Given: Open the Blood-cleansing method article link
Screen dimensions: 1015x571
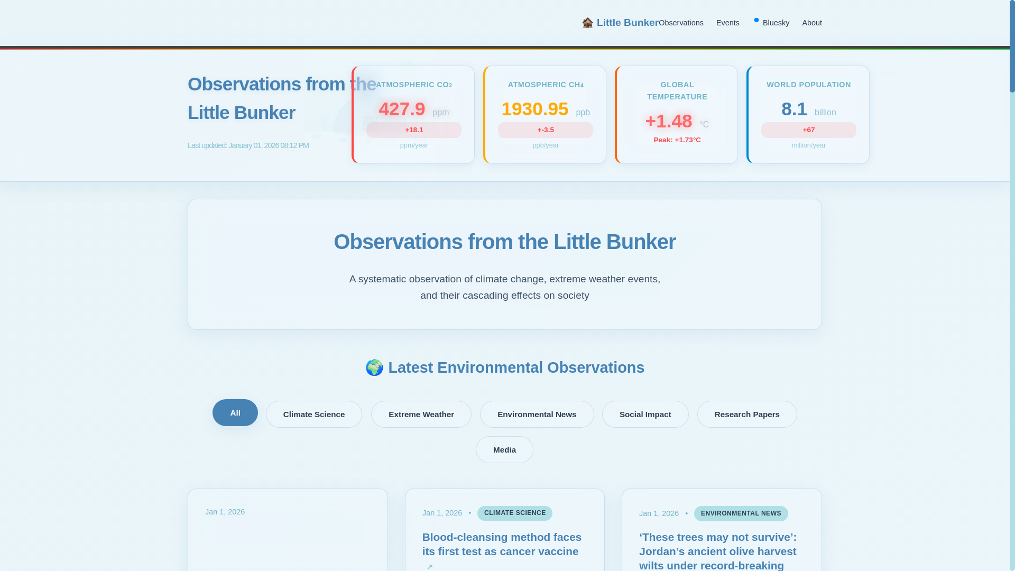Looking at the screenshot, I should pyautogui.click(x=502, y=544).
